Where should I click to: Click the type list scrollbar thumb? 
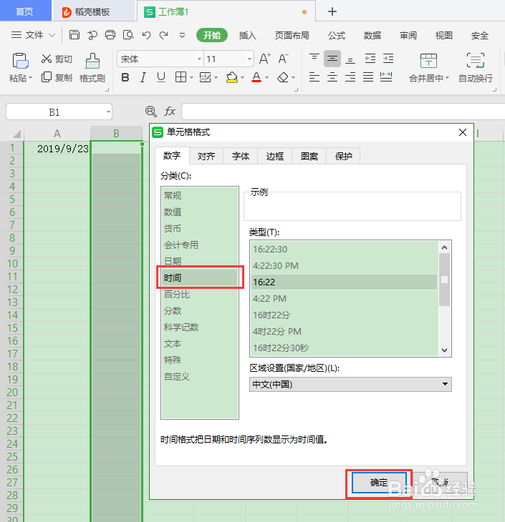444,280
